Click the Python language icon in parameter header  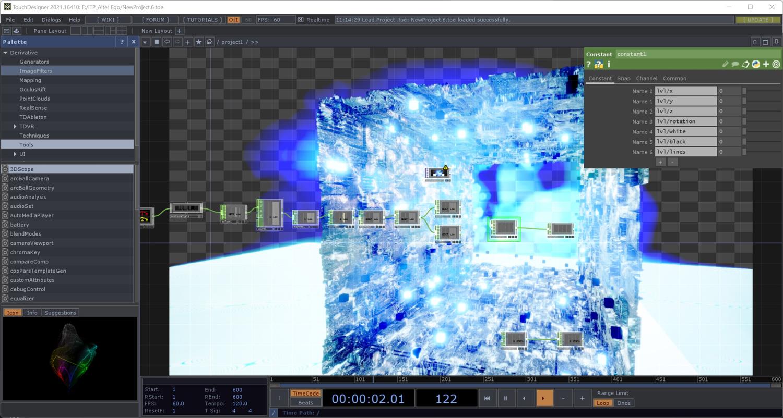pos(755,64)
